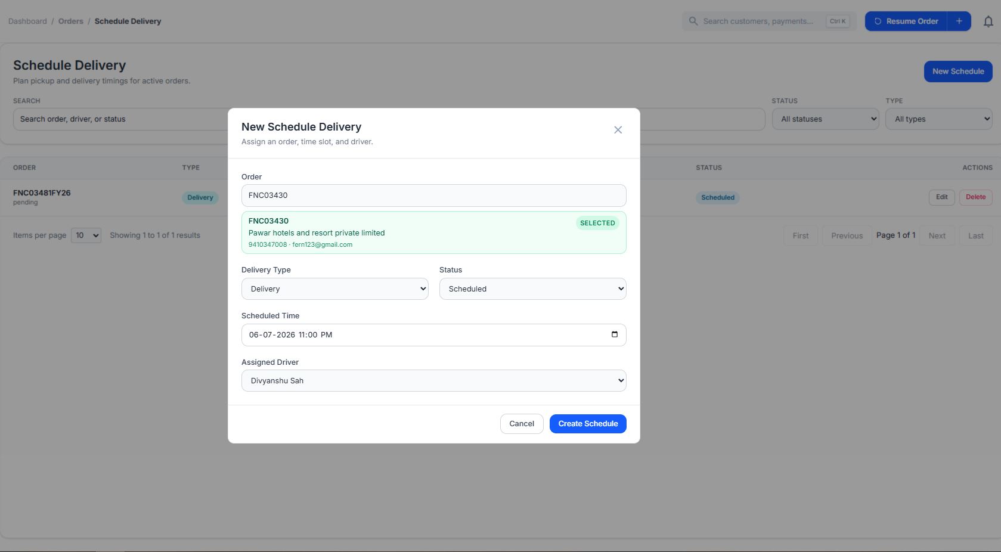Open the Assigned Driver dropdown
1001x552 pixels.
[433, 381]
